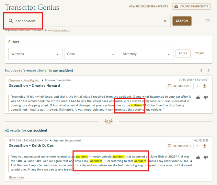The image size is (217, 185).
Task: Open View Uploaded Transcripts
Action: [148, 6]
